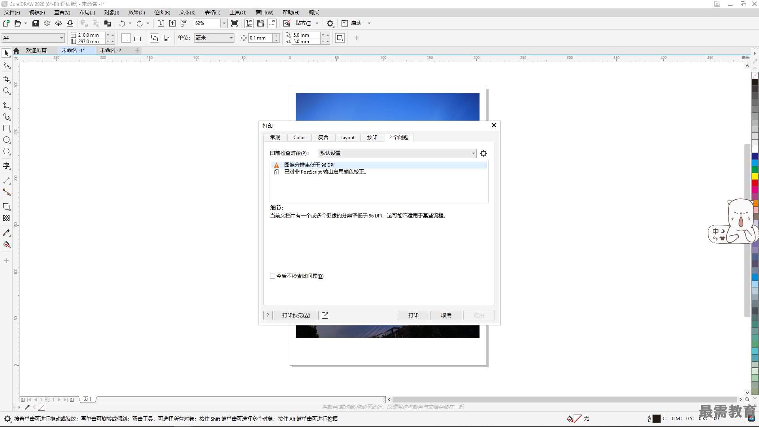
Task: Switch to Color tab in print dialog
Action: coord(299,137)
